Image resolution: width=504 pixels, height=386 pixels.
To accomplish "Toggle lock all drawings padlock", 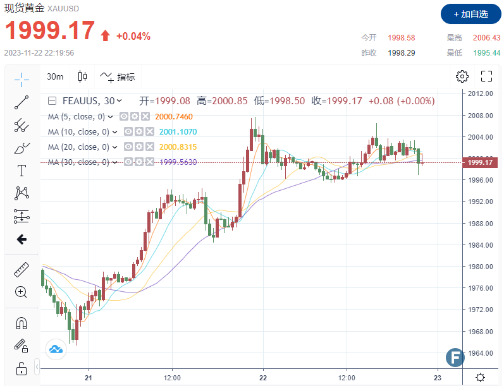I will 22,368.
